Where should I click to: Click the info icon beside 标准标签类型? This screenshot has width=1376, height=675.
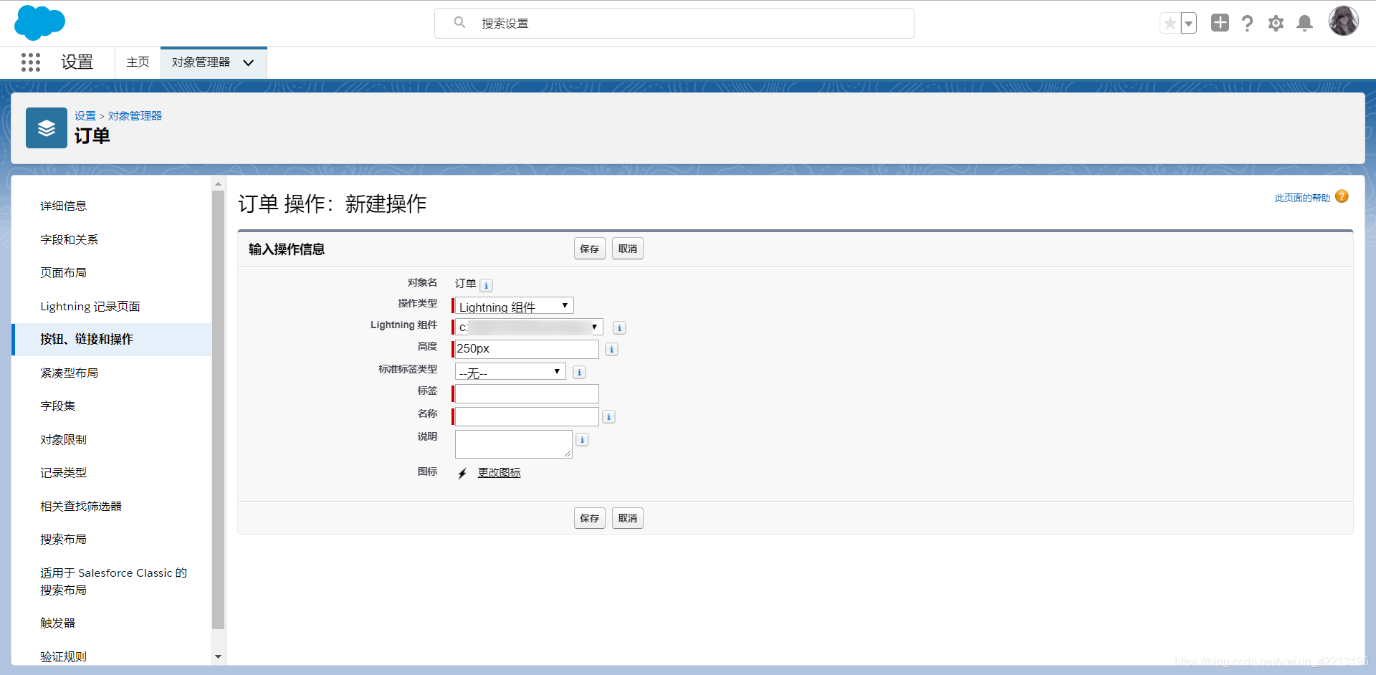(579, 373)
